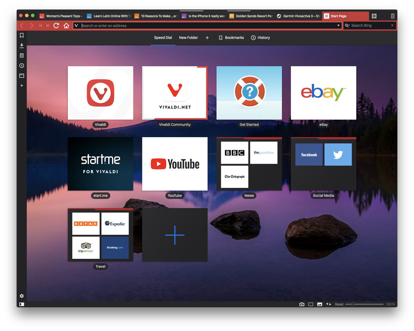This screenshot has width=414, height=331.
Task: Select the Speed Dial navigation item
Action: pyautogui.click(x=163, y=38)
